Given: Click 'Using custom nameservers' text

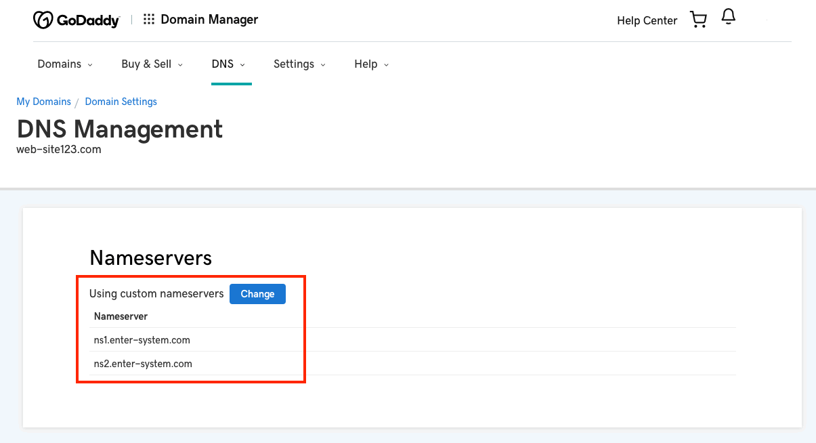Looking at the screenshot, I should [156, 294].
